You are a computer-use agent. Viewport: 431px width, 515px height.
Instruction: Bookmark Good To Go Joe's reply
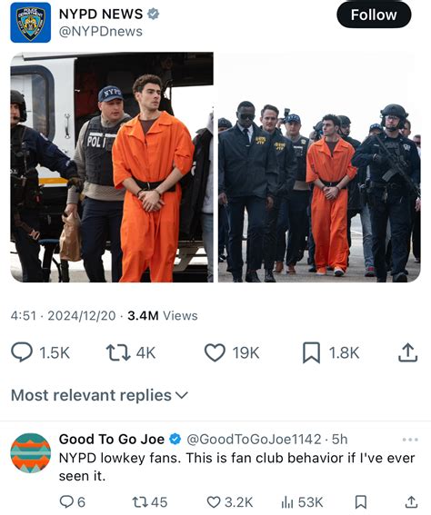pos(361,502)
